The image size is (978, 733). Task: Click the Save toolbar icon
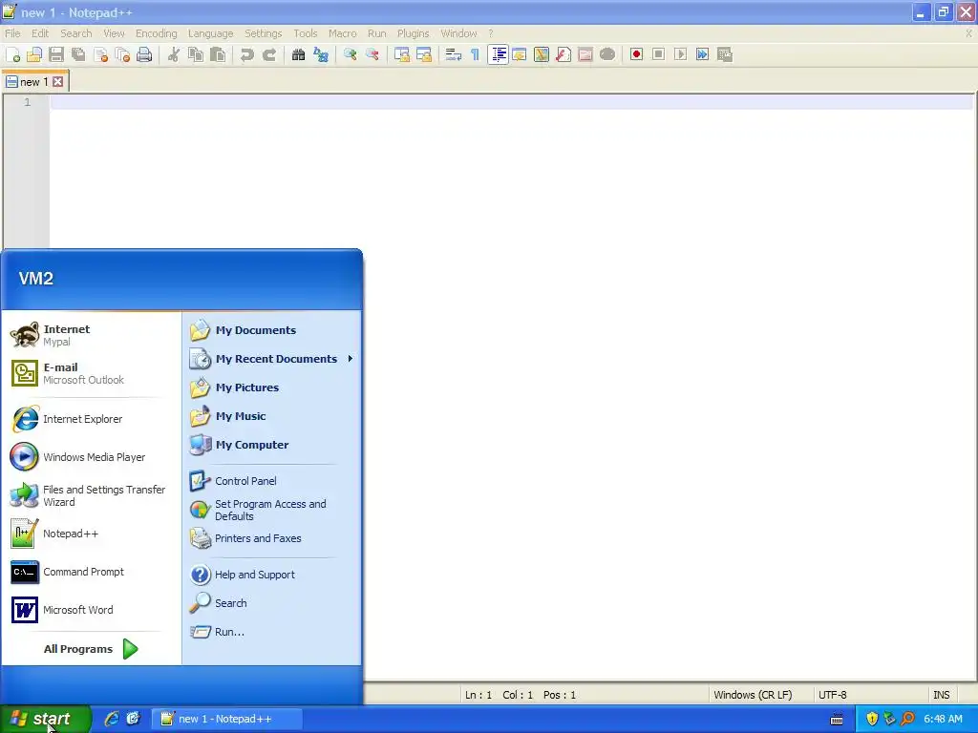pos(56,54)
